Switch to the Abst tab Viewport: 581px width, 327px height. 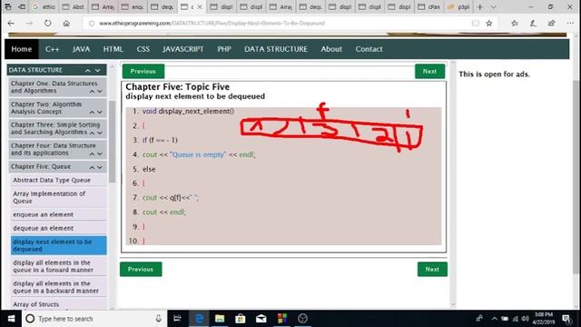pos(74,6)
